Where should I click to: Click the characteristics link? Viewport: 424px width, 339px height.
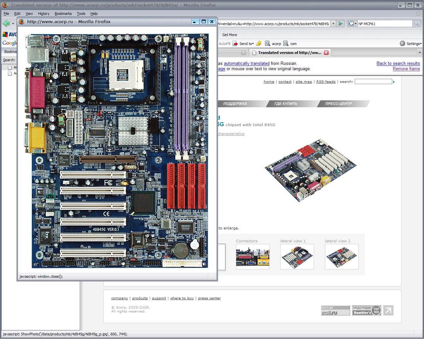[x=231, y=134]
